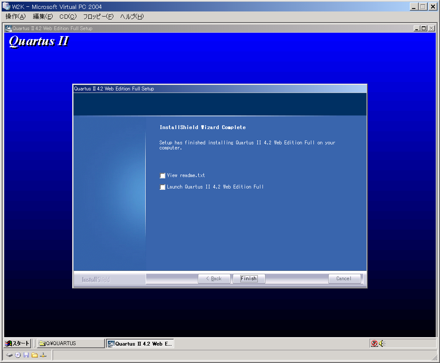Click the hard disk status icon in Virtual PC
Viewport: 440px width, 363px height.
9,355
